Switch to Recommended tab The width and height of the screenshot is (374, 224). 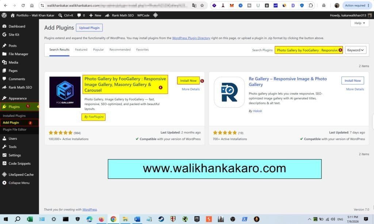[120, 50]
